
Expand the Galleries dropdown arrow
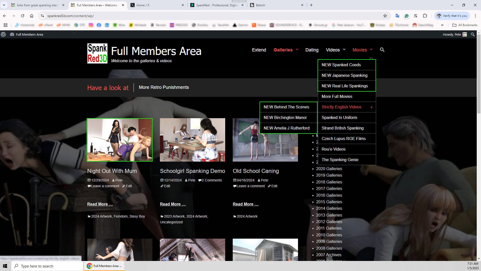click(x=297, y=49)
